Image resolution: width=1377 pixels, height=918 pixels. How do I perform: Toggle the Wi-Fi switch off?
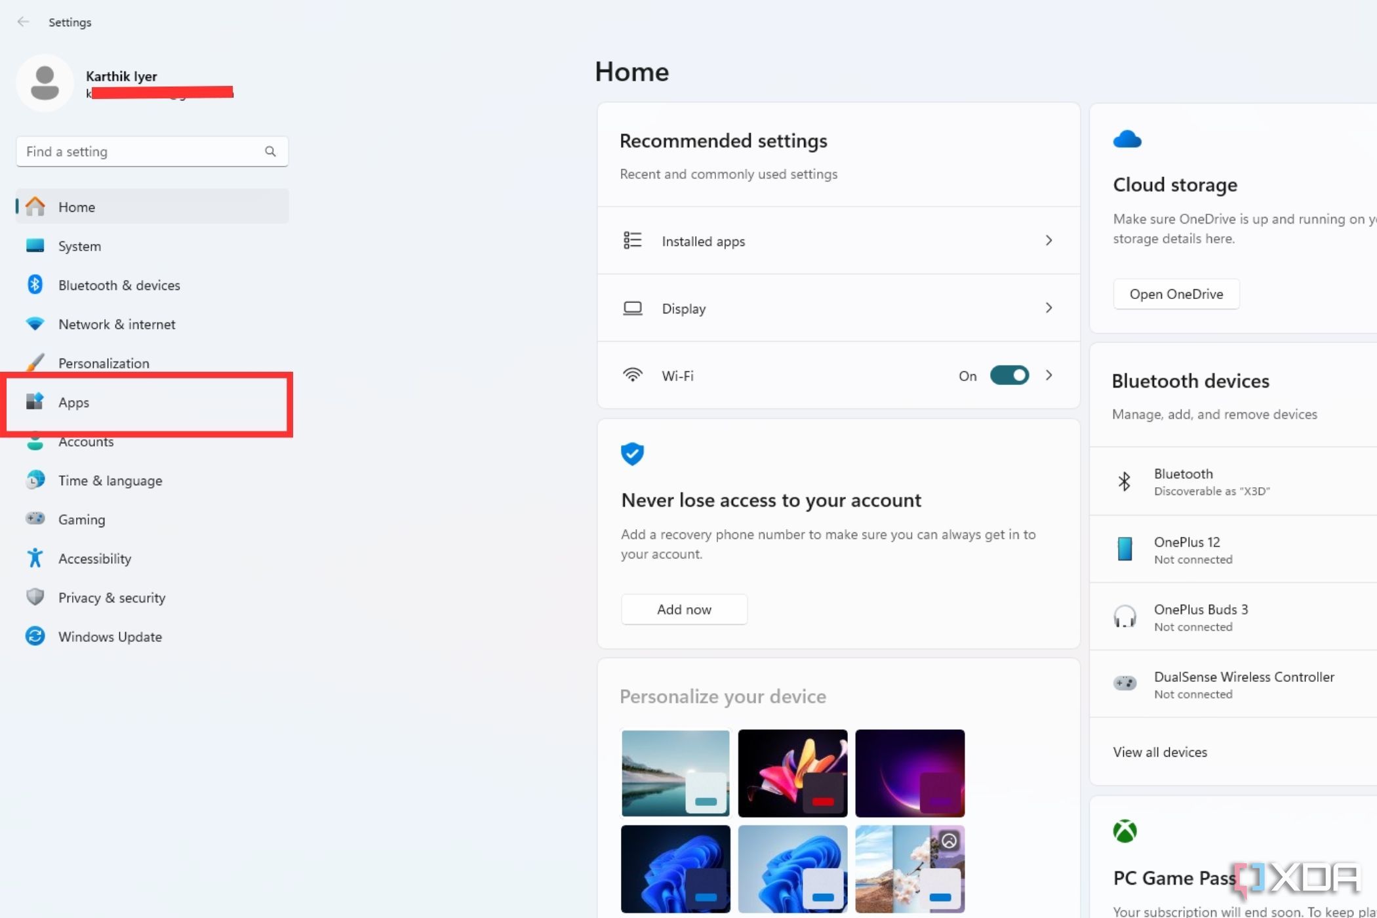coord(1008,375)
